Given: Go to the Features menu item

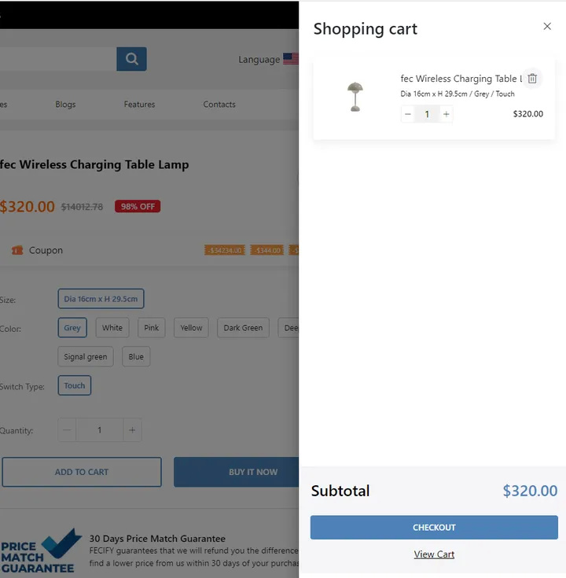Looking at the screenshot, I should tap(139, 105).
